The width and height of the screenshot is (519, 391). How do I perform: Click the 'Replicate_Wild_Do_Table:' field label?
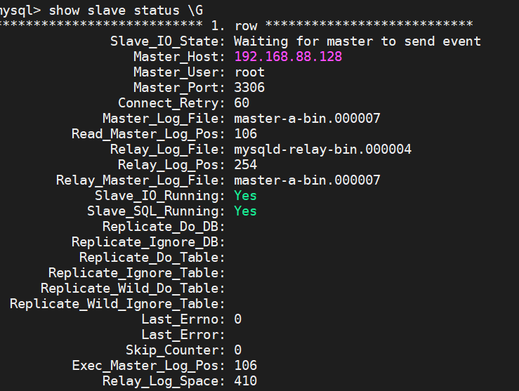pyautogui.click(x=133, y=289)
